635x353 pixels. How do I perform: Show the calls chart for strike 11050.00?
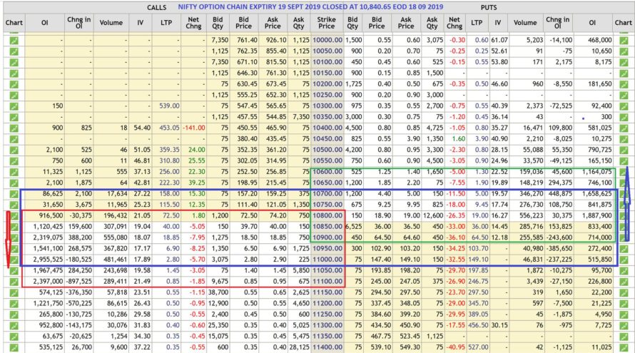tap(14, 270)
